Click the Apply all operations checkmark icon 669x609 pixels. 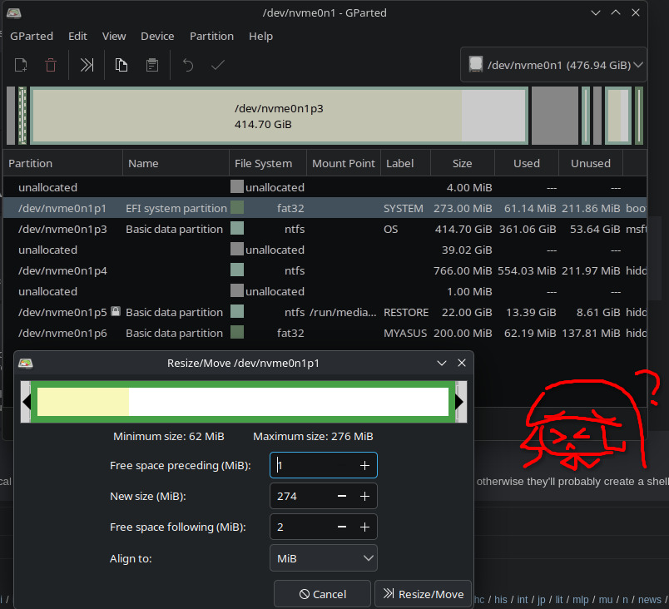click(218, 65)
